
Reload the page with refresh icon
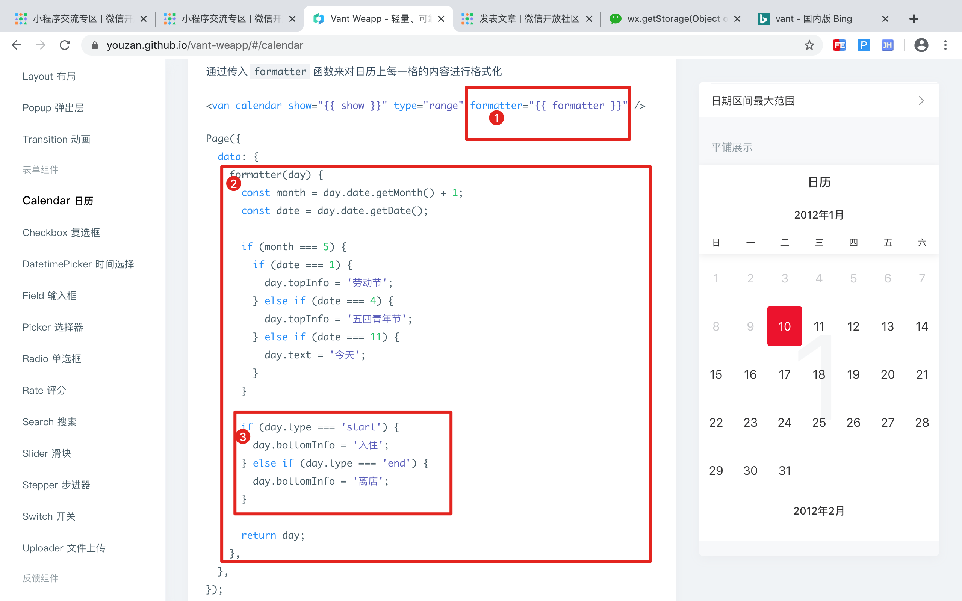(x=65, y=45)
